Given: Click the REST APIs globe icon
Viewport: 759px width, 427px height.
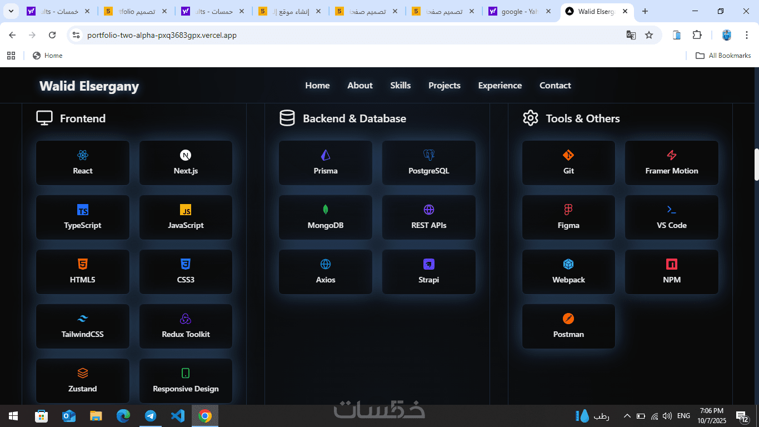Looking at the screenshot, I should pos(429,210).
